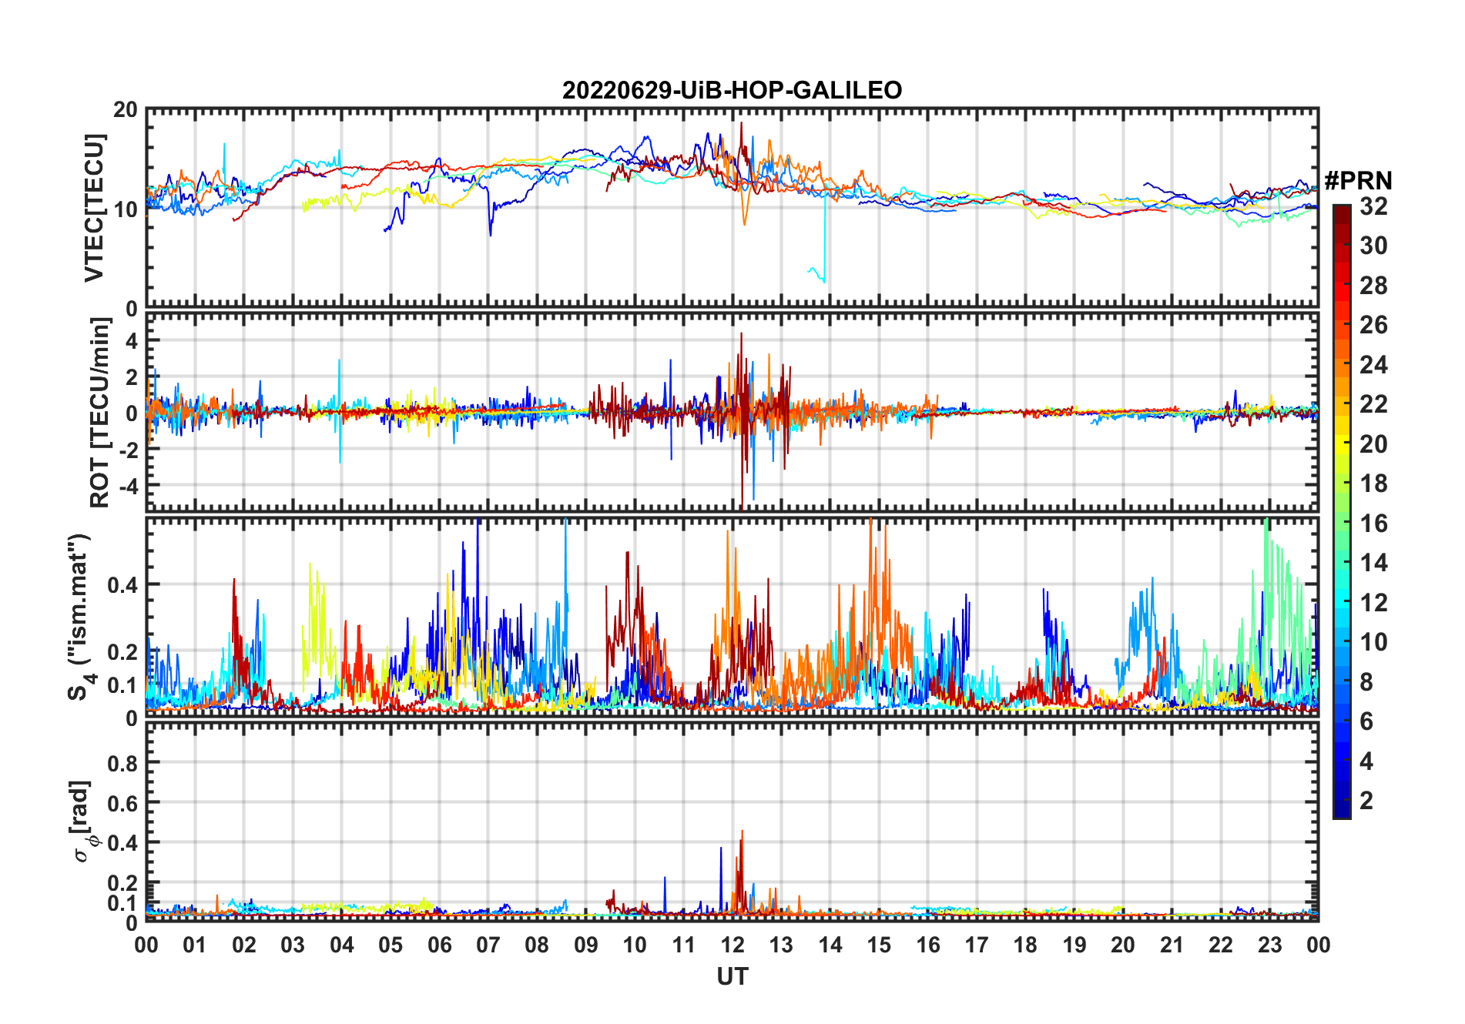Click x-axis tick label 03

click(x=293, y=945)
